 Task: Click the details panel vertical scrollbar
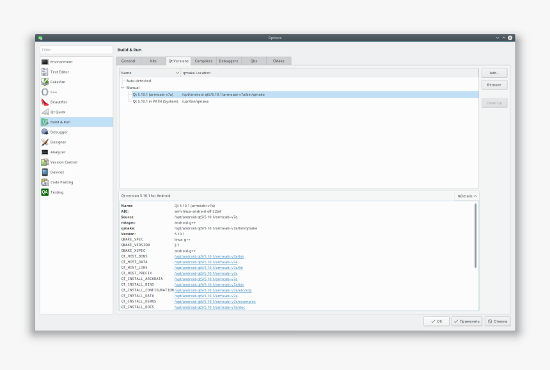(x=475, y=235)
